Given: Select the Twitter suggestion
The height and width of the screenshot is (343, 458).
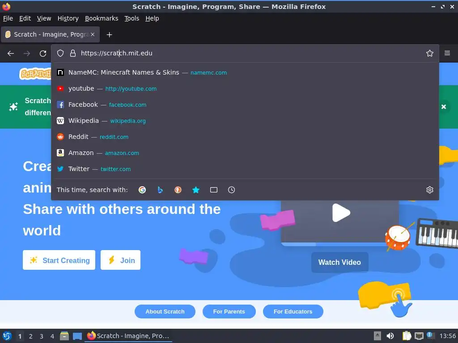Looking at the screenshot, I should pyautogui.click(x=245, y=168).
